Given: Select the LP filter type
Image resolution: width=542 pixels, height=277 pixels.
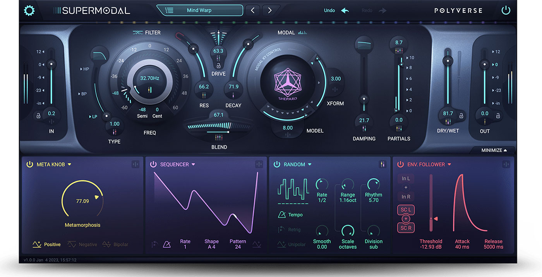Looking at the screenshot, I should point(93,116).
